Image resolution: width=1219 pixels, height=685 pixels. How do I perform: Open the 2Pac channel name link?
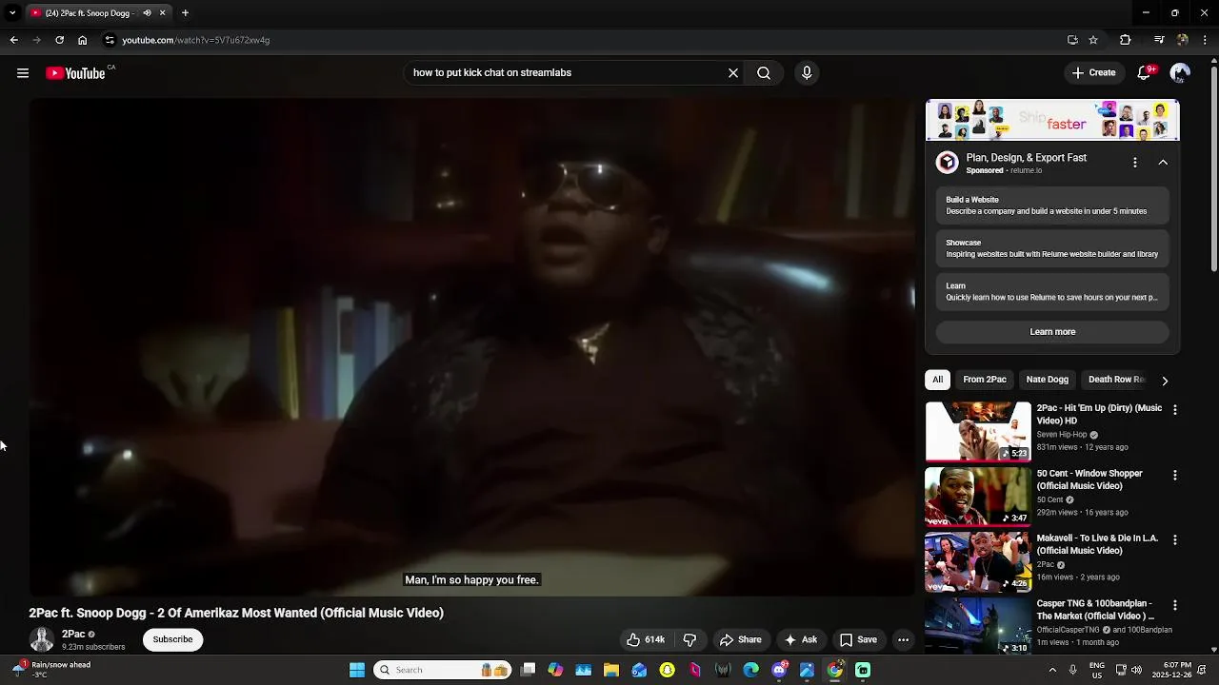click(x=73, y=634)
